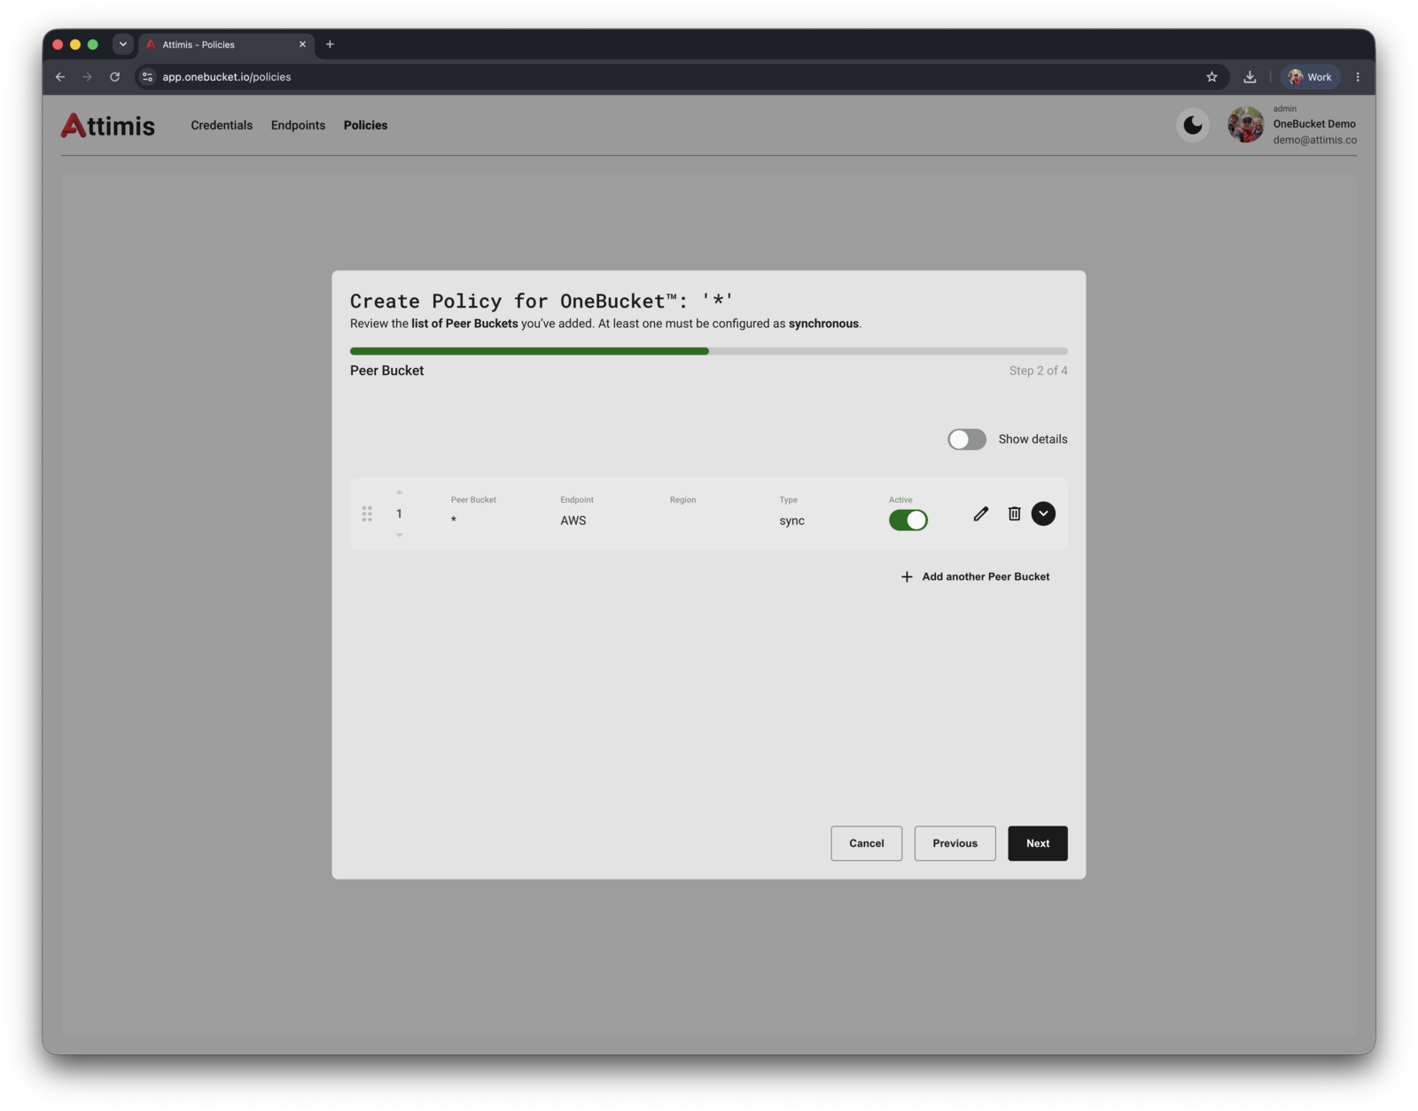This screenshot has height=1111, width=1418.
Task: Click the Attimis logo
Action: [x=107, y=125]
